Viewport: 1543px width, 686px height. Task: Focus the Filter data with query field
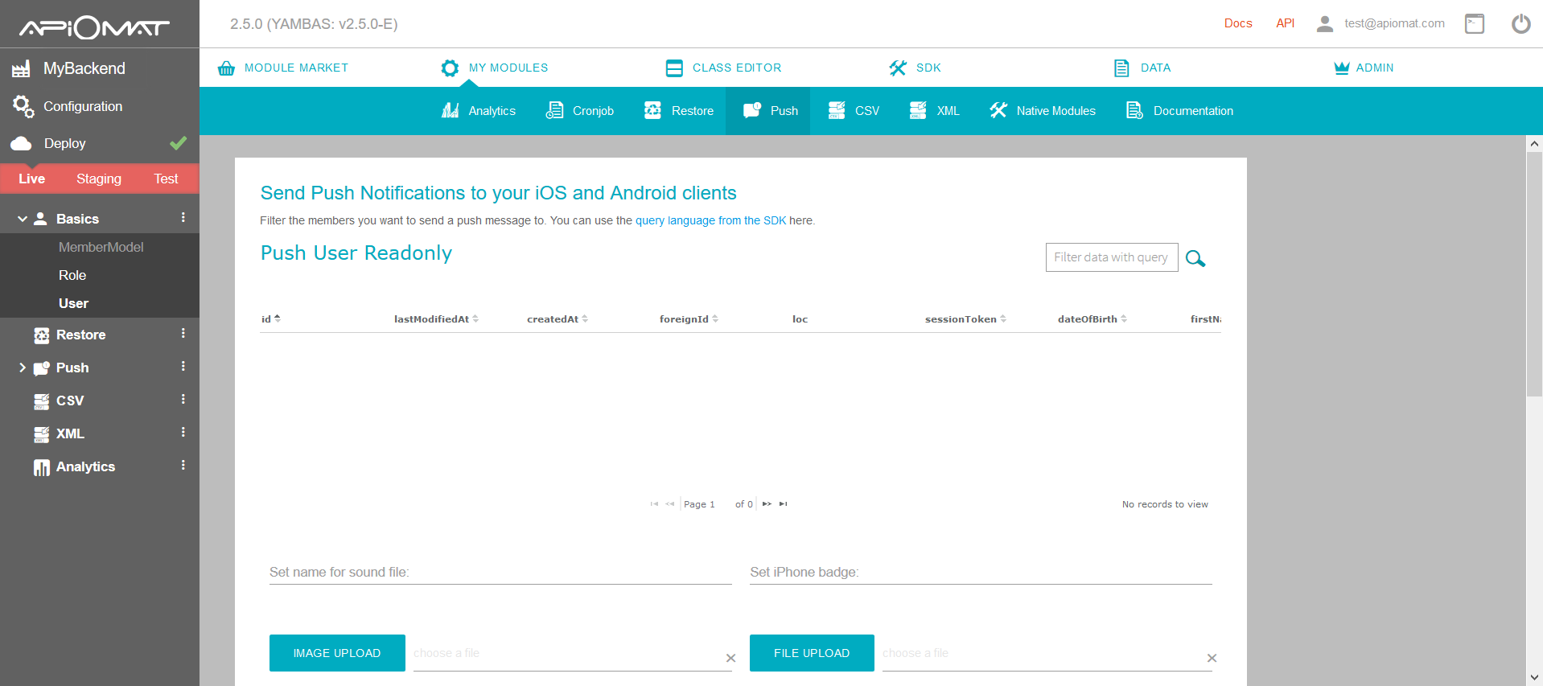tap(1111, 257)
